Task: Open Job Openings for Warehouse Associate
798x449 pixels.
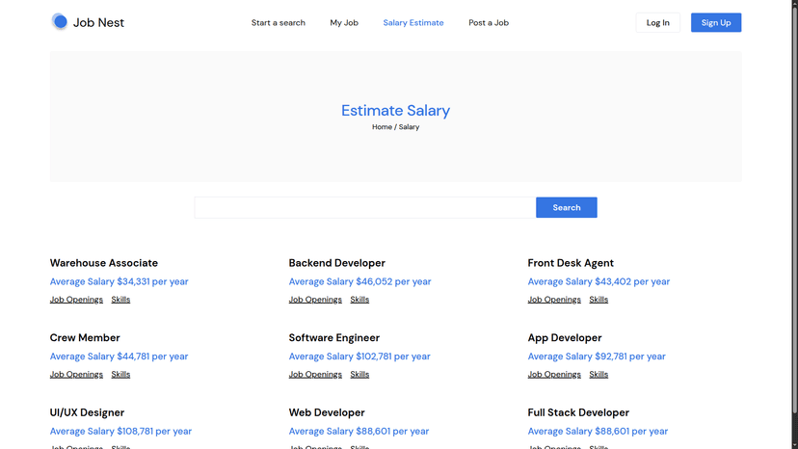Action: 76,300
